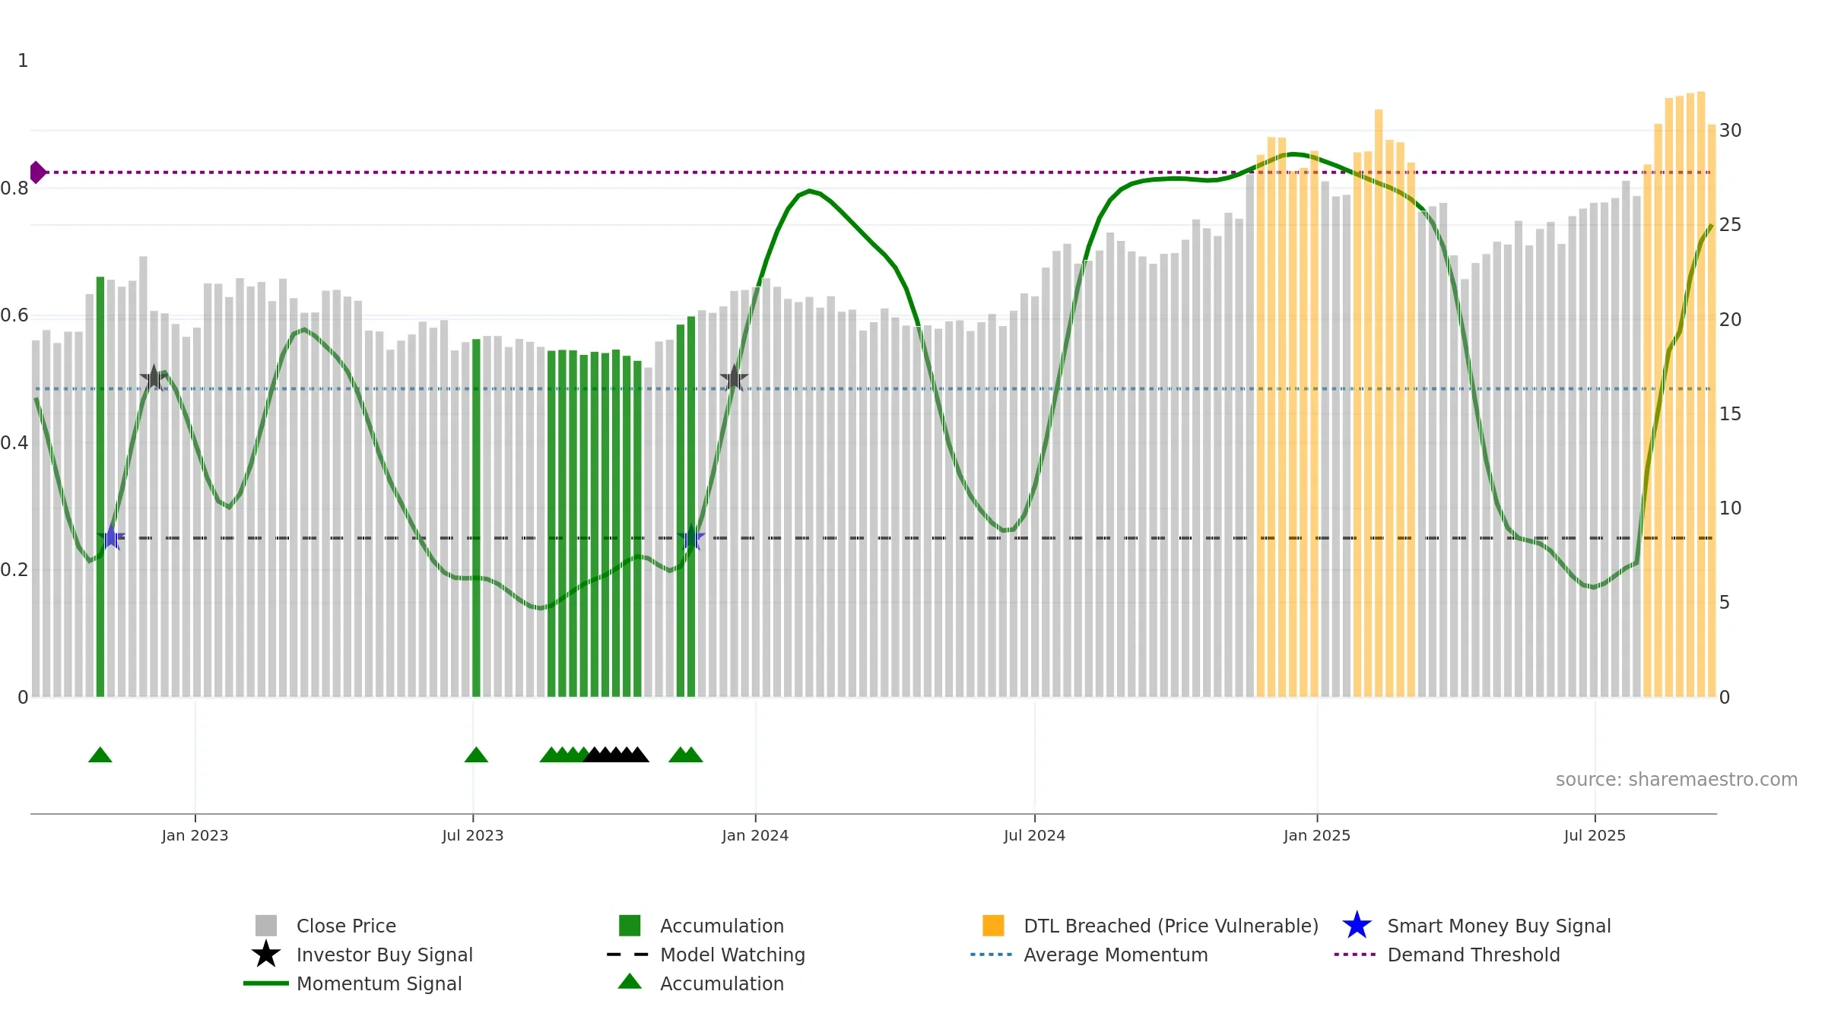
Task: Click the Close Price legend label
Action: [346, 926]
